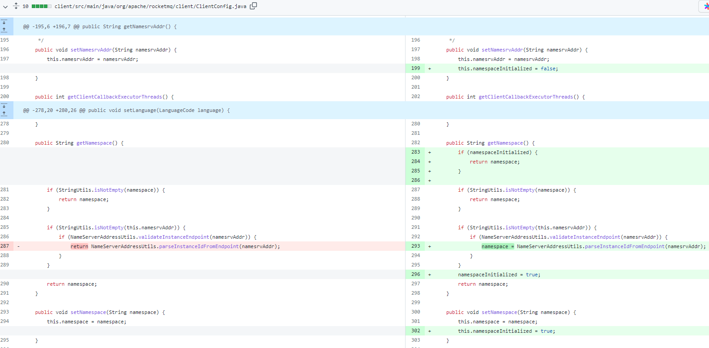
Task: Click "setNamesrvAddr" method name in right pane
Action: pos(502,50)
